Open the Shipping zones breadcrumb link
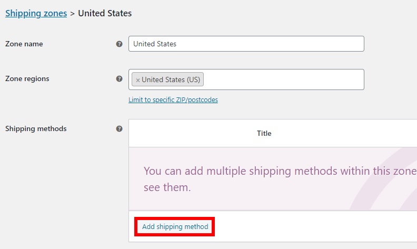The height and width of the screenshot is (249, 417). 36,13
